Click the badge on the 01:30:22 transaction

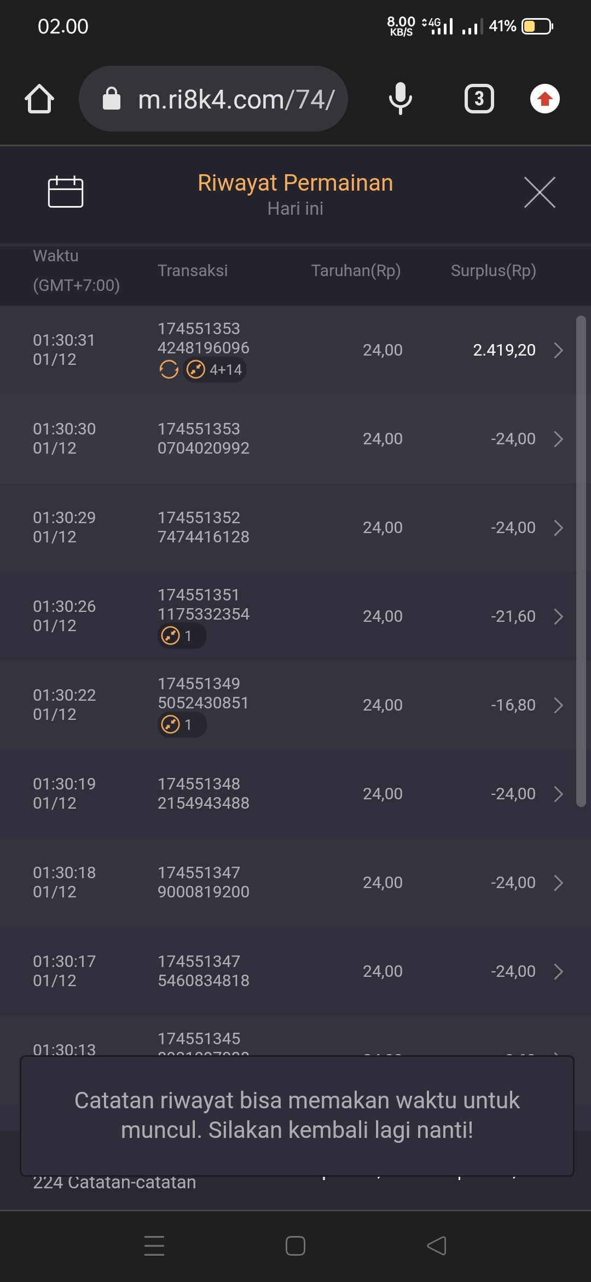[182, 725]
